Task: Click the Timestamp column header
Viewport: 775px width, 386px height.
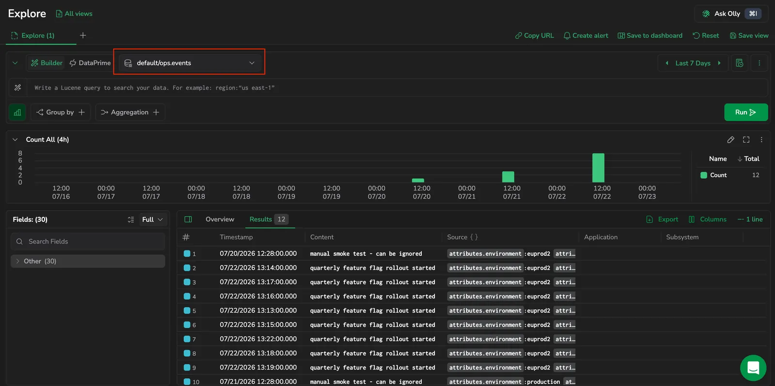Action: 236,237
